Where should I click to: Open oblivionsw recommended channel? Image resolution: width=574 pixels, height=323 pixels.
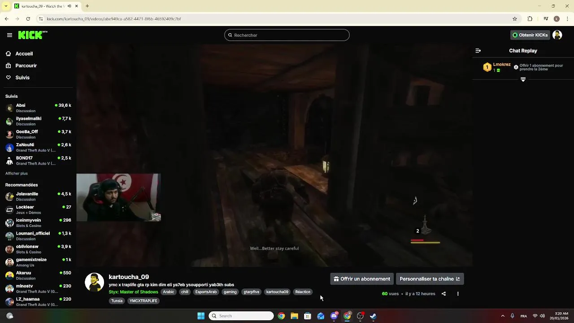click(x=38, y=249)
